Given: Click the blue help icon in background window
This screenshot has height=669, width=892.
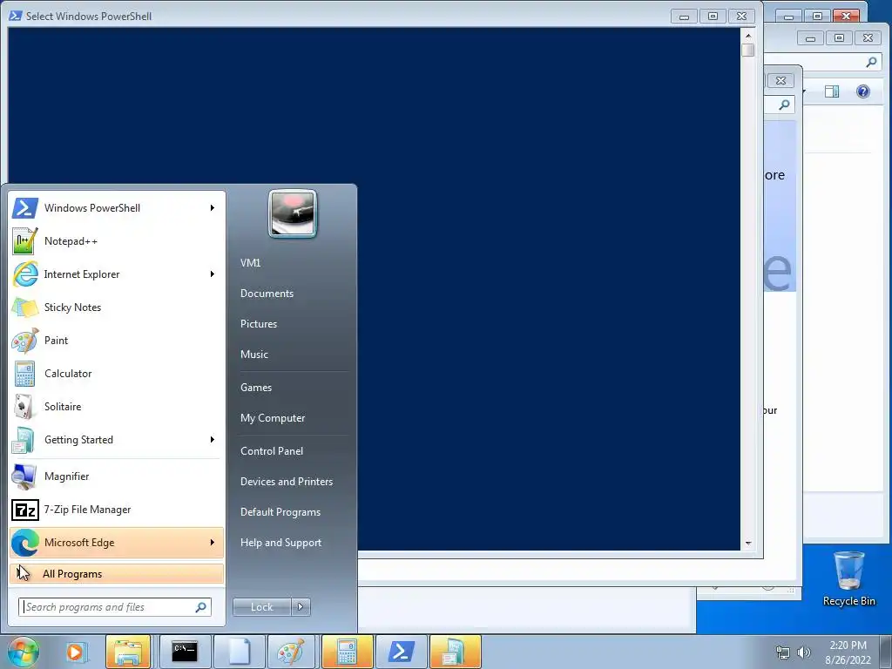Looking at the screenshot, I should (863, 91).
